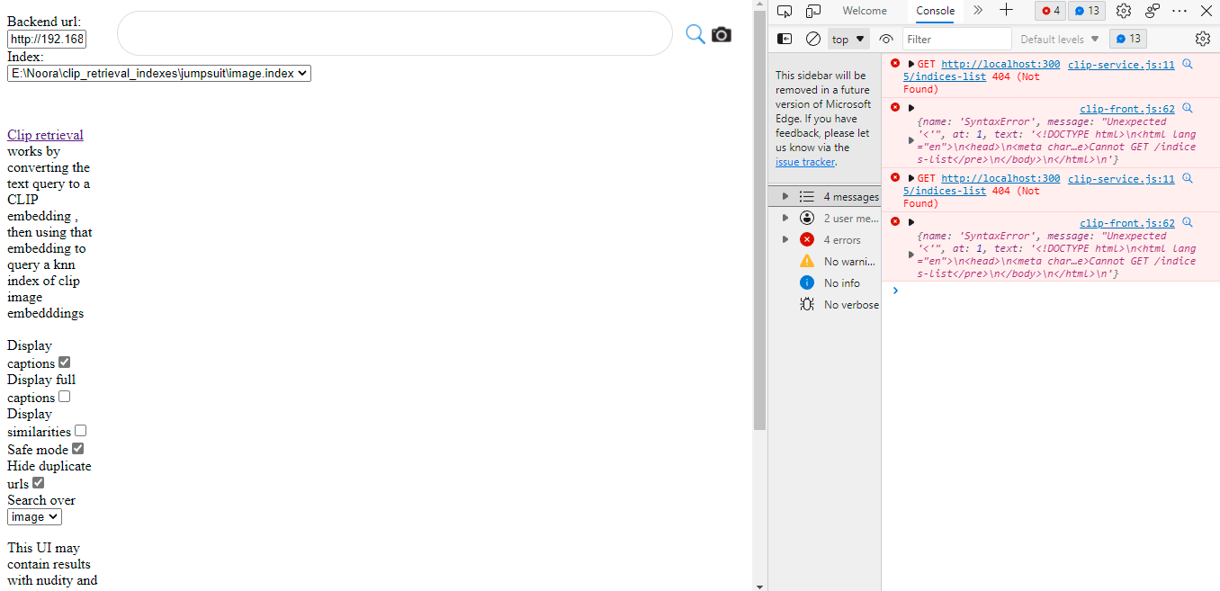Toggle the device emulation tool
Image resolution: width=1220 pixels, height=591 pixels.
pyautogui.click(x=812, y=11)
